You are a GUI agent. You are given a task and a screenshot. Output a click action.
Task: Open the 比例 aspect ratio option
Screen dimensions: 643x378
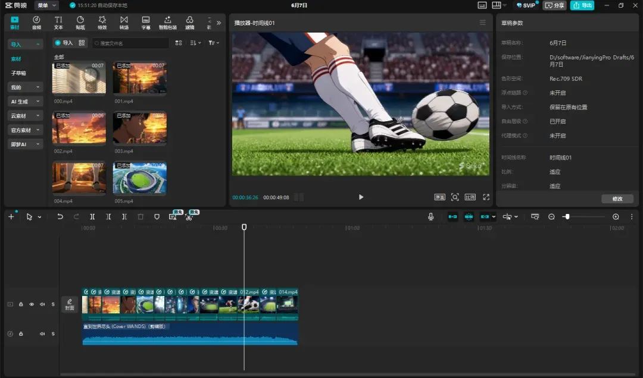[470, 197]
